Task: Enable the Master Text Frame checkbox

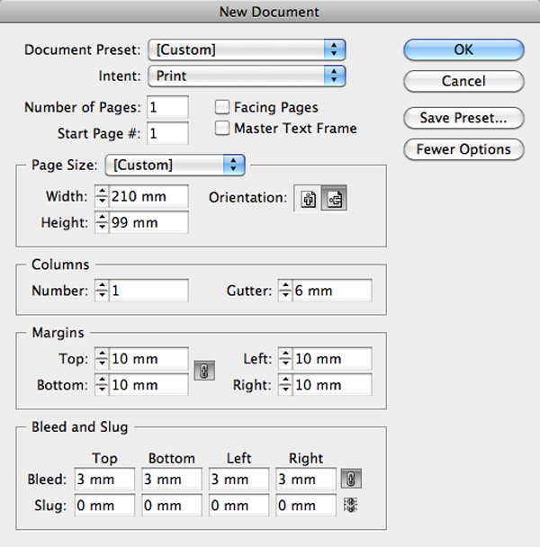Action: point(222,128)
